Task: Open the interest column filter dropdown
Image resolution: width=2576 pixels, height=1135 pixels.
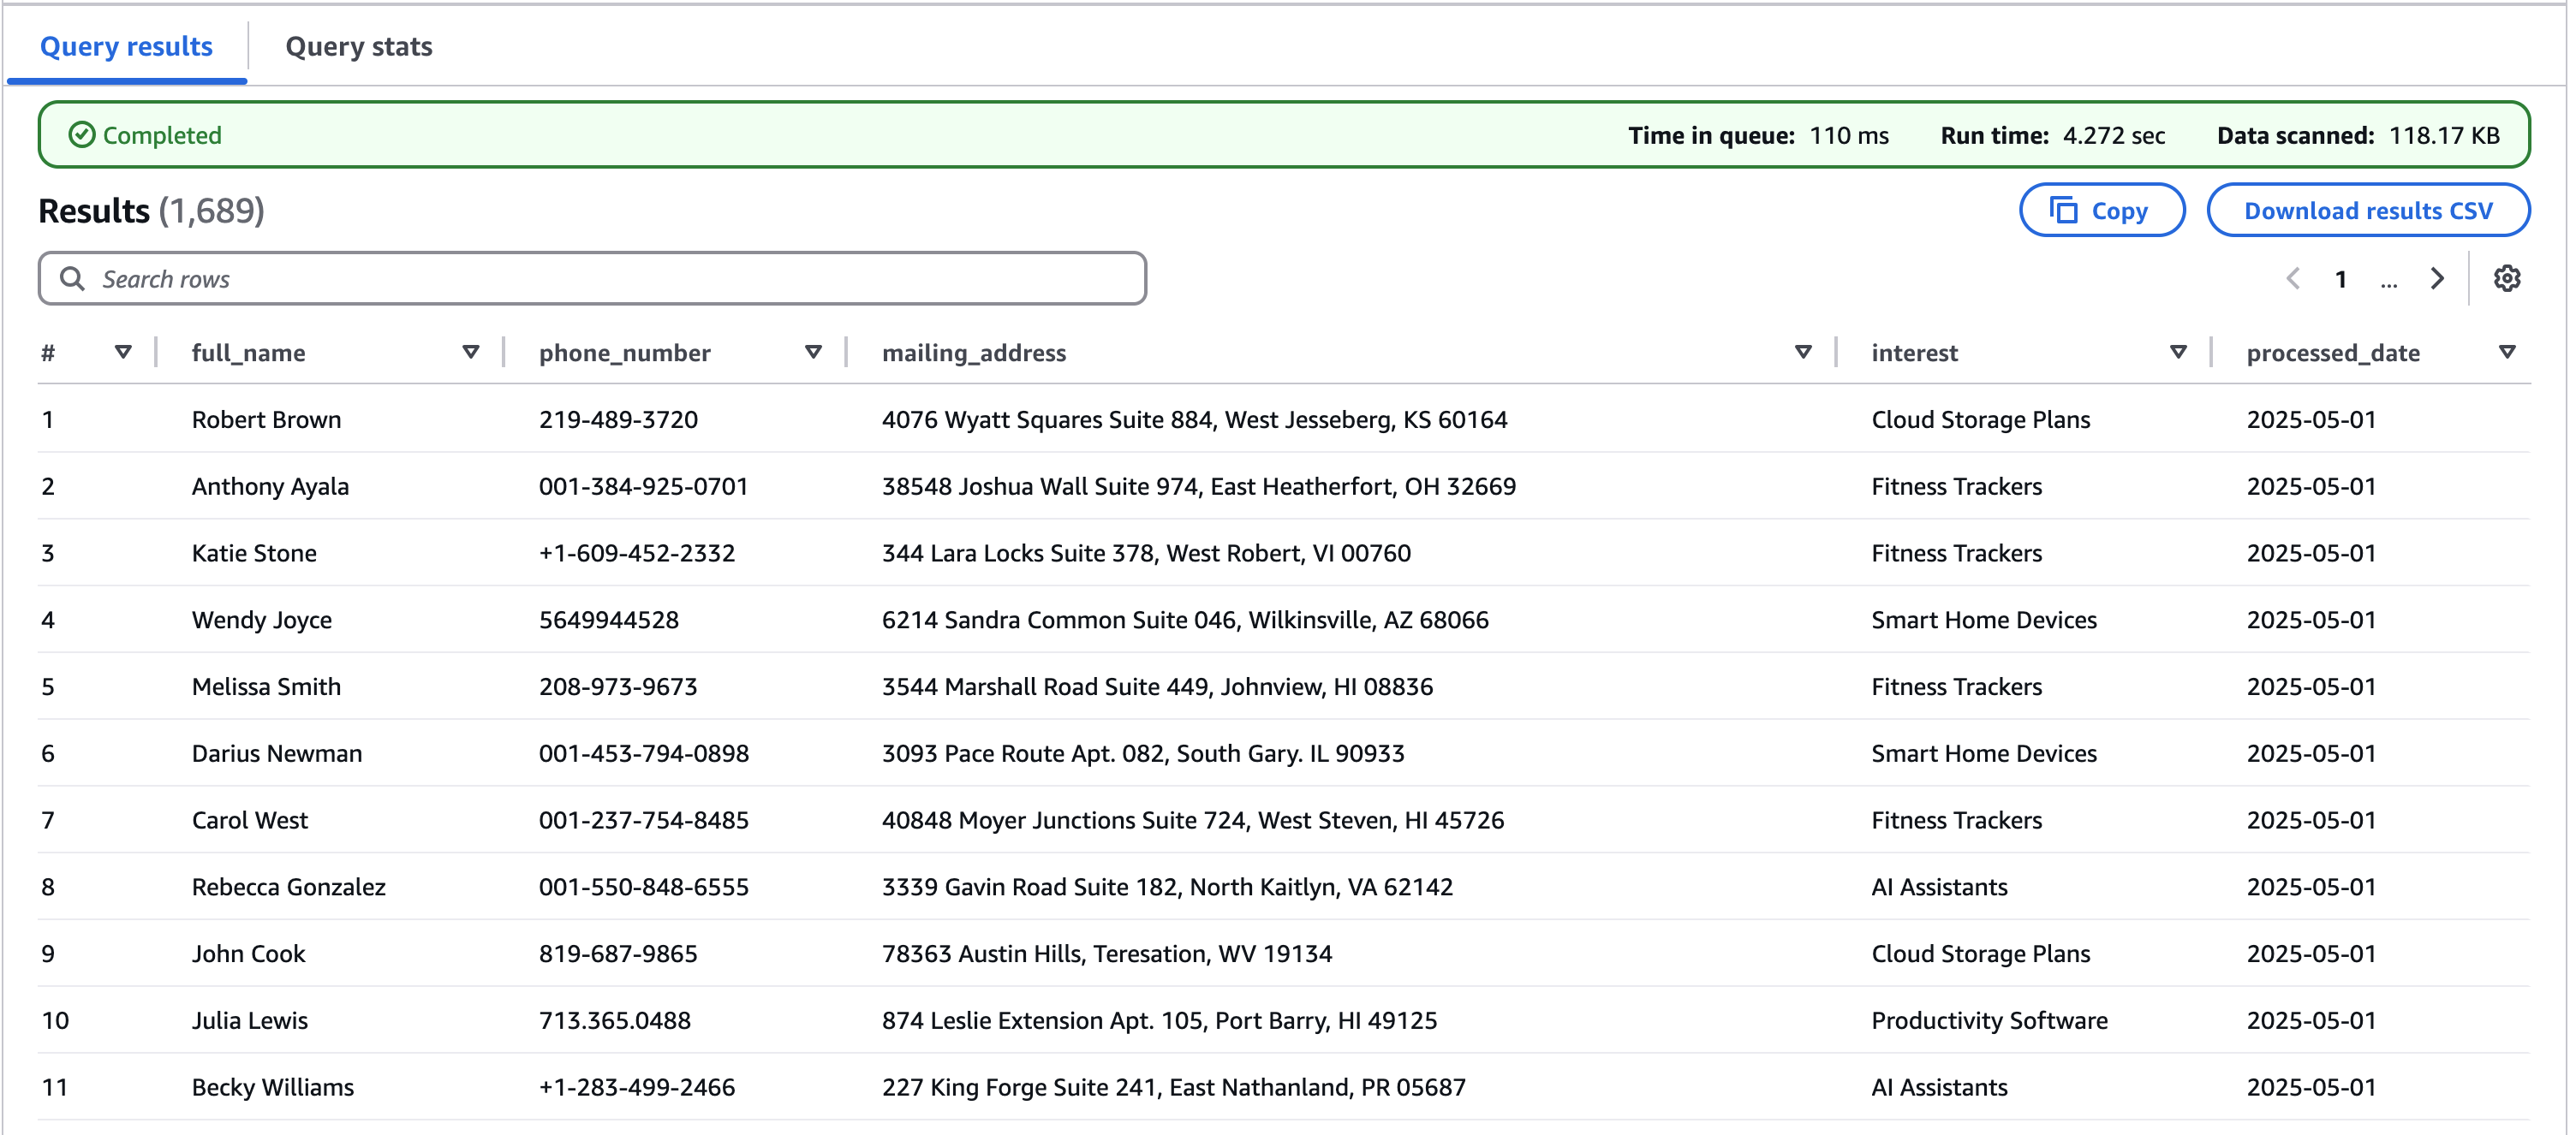Action: [x=2177, y=352]
